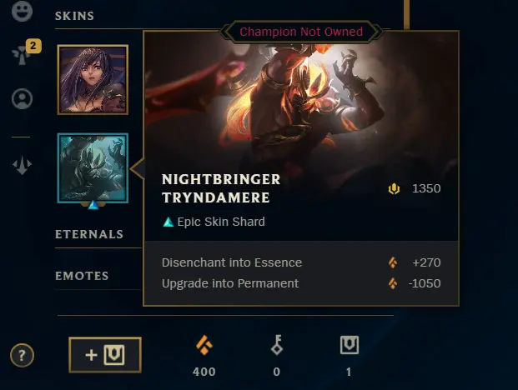Click the orange essence currency icon

204,345
